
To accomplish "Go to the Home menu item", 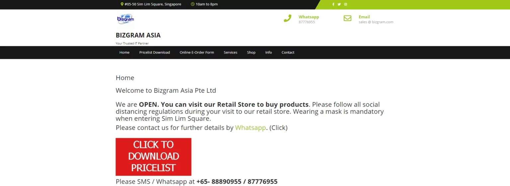I will (125, 52).
